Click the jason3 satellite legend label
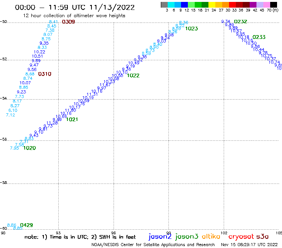The height and width of the screenshot is (248, 282). coord(187,237)
